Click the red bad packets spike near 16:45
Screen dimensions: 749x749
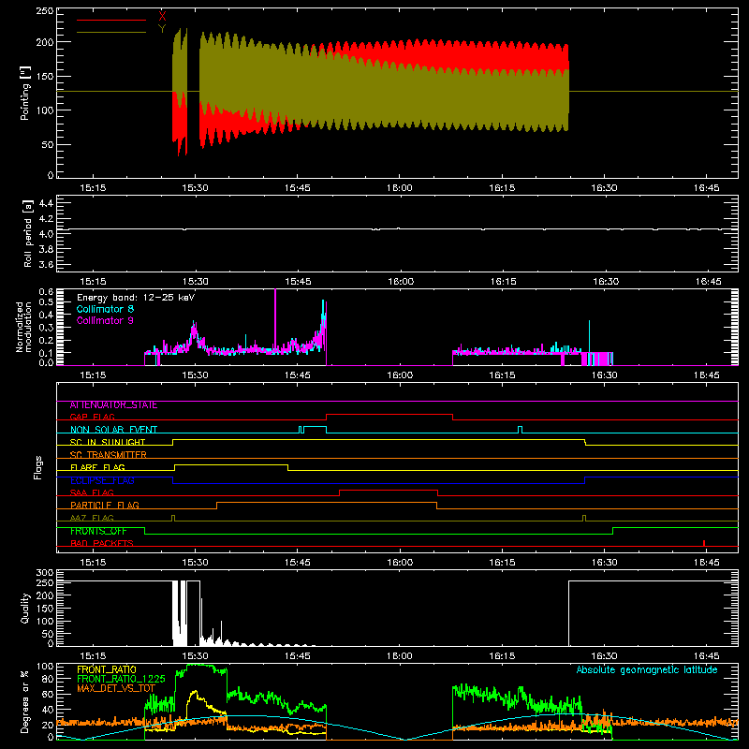pyautogui.click(x=704, y=543)
